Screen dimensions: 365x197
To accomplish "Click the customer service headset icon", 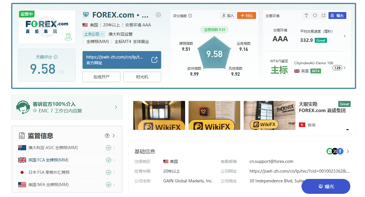I will (23, 107).
